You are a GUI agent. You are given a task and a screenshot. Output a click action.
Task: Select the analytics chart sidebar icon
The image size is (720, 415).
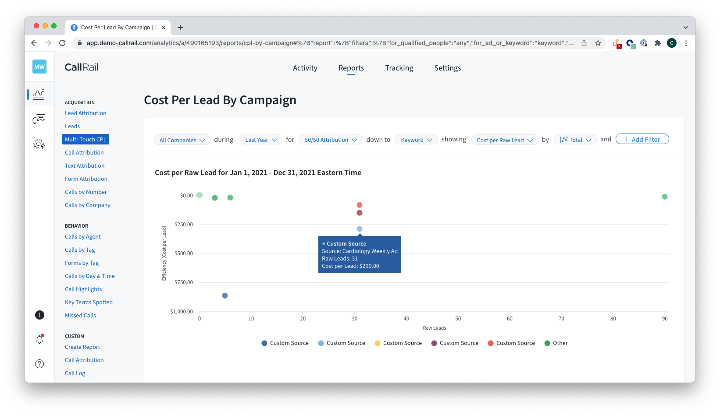(39, 94)
